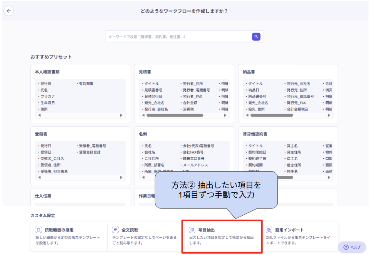This screenshot has height=255, width=373.
Task: Click the 項目抽出 icon
Action: click(192, 230)
